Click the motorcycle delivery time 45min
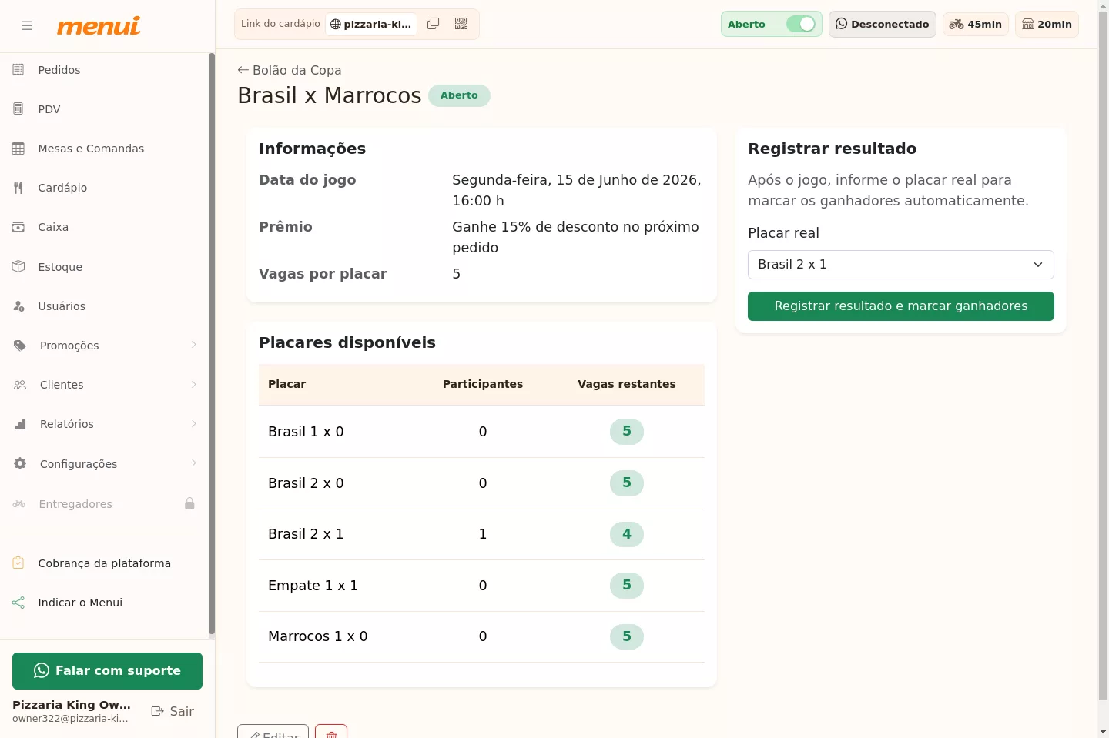Image resolution: width=1109 pixels, height=738 pixels. coord(975,24)
